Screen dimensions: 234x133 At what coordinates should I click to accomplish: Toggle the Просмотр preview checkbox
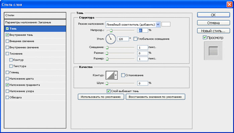click(205, 38)
